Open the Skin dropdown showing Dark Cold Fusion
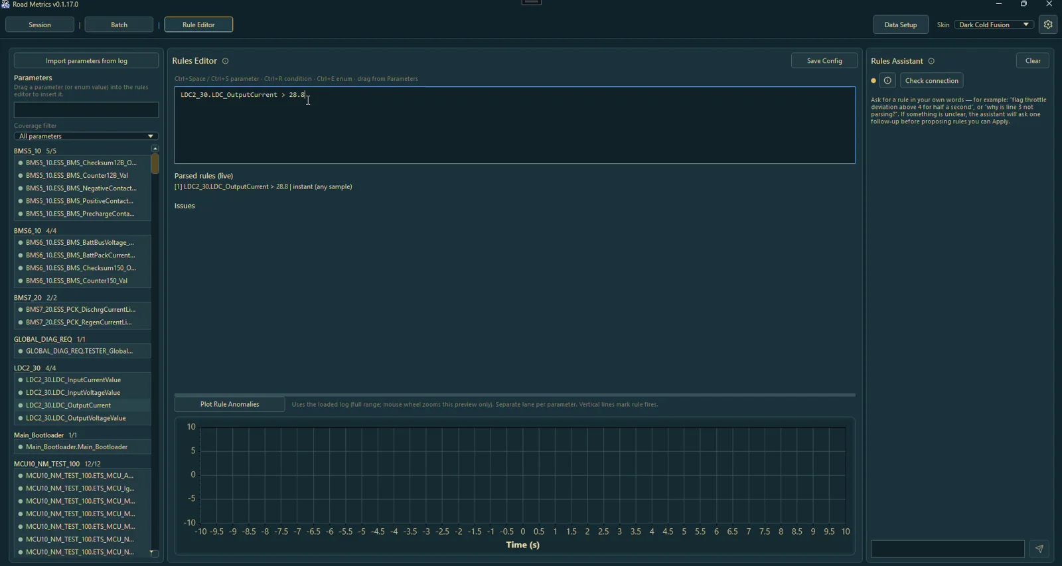The width and height of the screenshot is (1062, 566). point(994,25)
